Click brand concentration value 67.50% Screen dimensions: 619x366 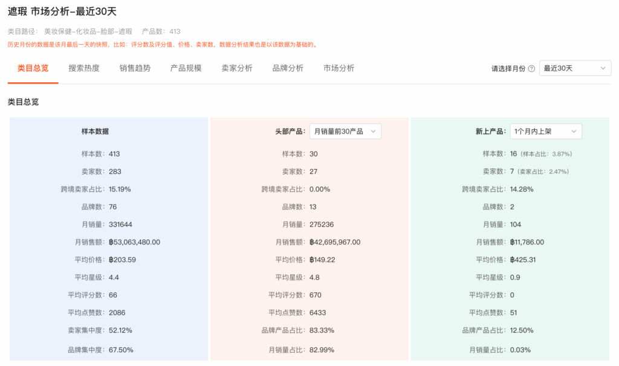tap(121, 350)
